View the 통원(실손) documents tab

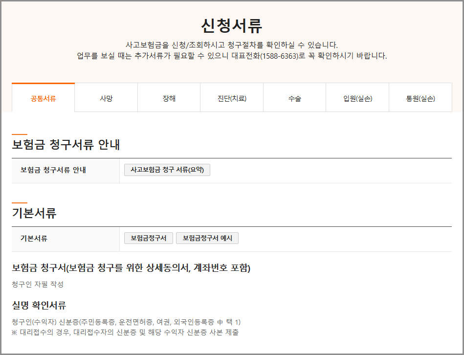coord(420,97)
